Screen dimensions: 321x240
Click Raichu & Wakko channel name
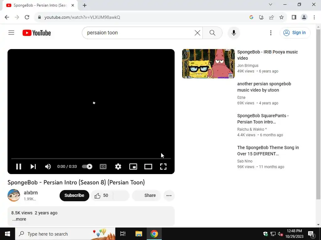pos(252,129)
